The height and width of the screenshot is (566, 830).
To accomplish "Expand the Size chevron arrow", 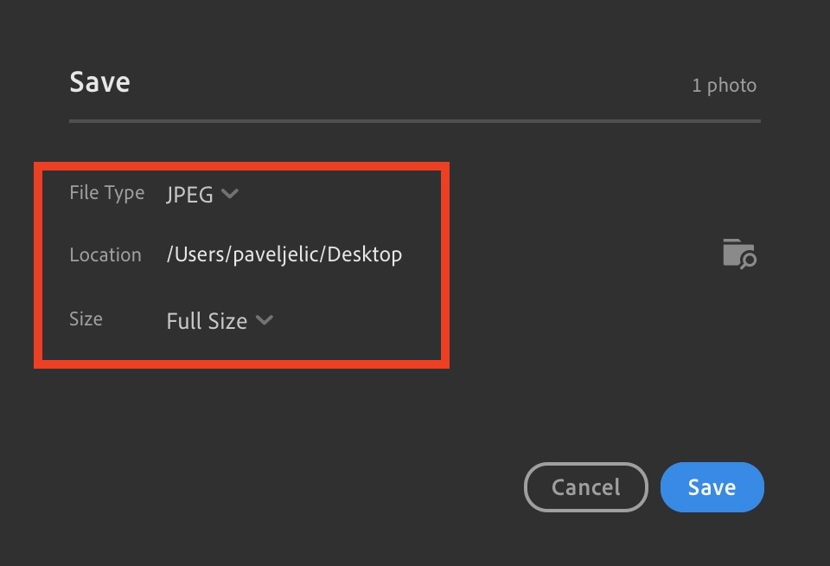I will pyautogui.click(x=265, y=320).
